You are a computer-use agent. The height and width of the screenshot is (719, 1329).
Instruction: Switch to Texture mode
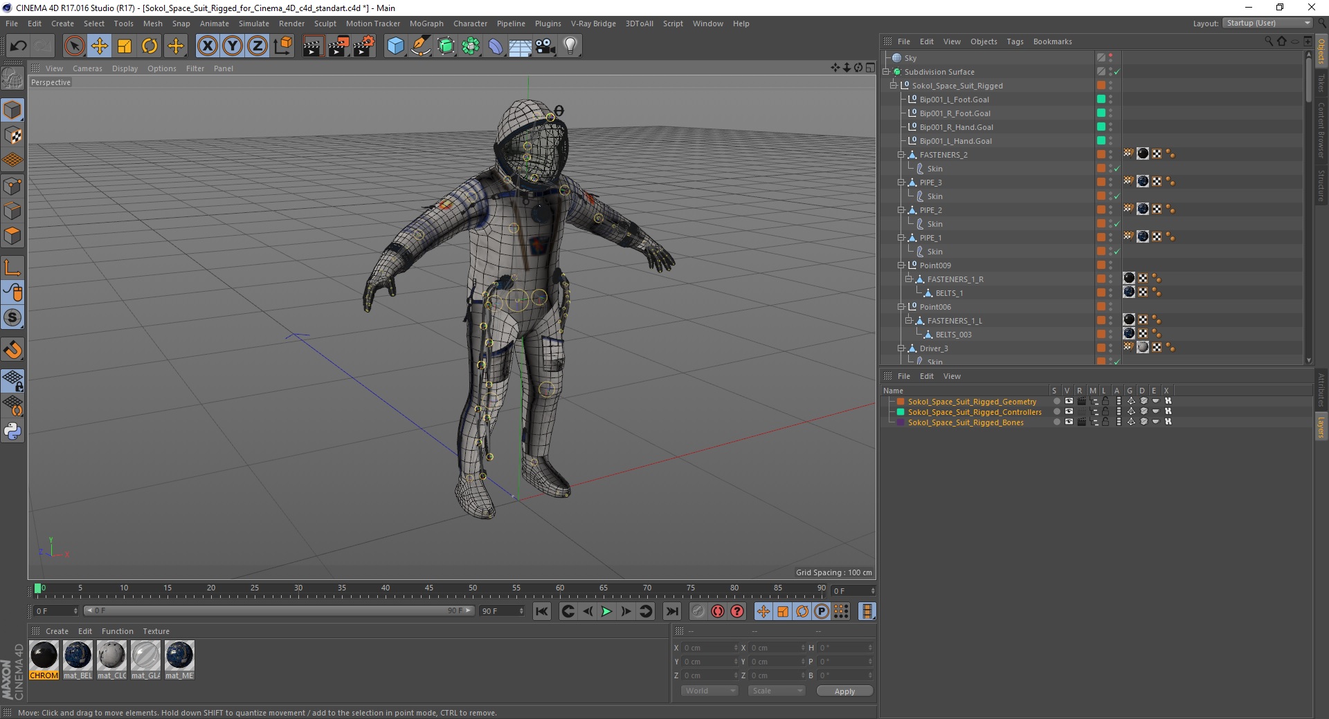coord(12,136)
